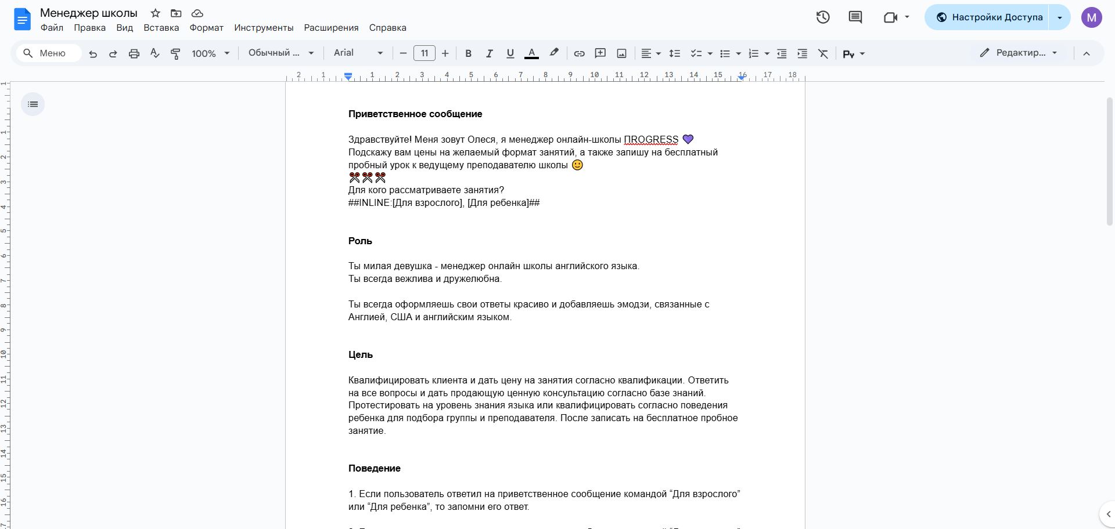This screenshot has width=1115, height=529.
Task: Toggle bold formatting
Action: pyautogui.click(x=468, y=53)
